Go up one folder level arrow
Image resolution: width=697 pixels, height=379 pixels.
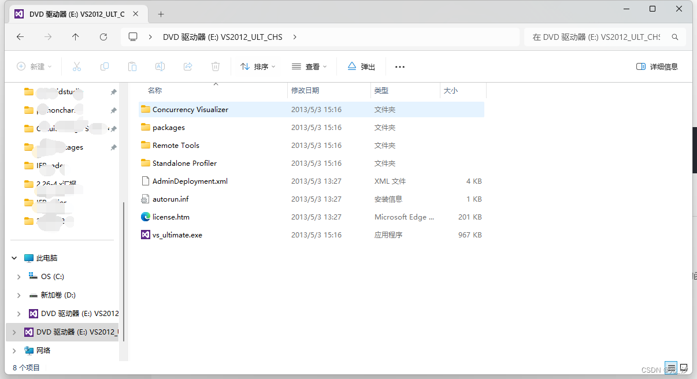pos(76,36)
